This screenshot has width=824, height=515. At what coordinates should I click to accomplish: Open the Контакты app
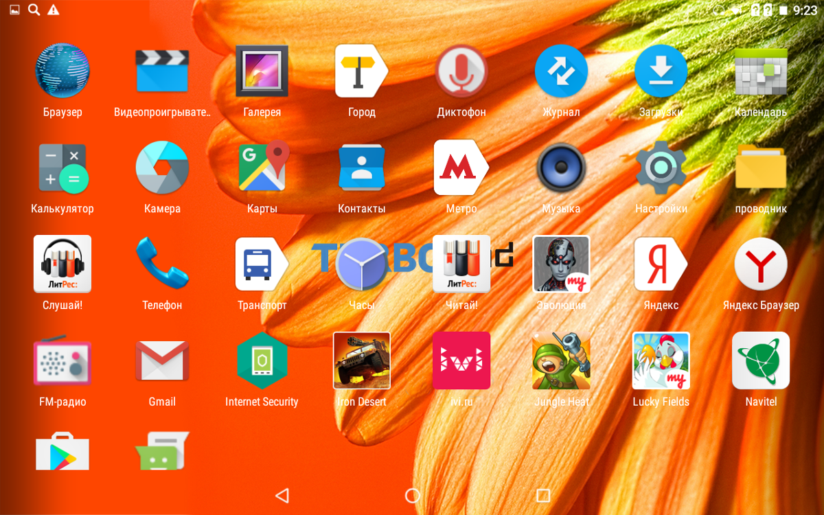pyautogui.click(x=362, y=168)
